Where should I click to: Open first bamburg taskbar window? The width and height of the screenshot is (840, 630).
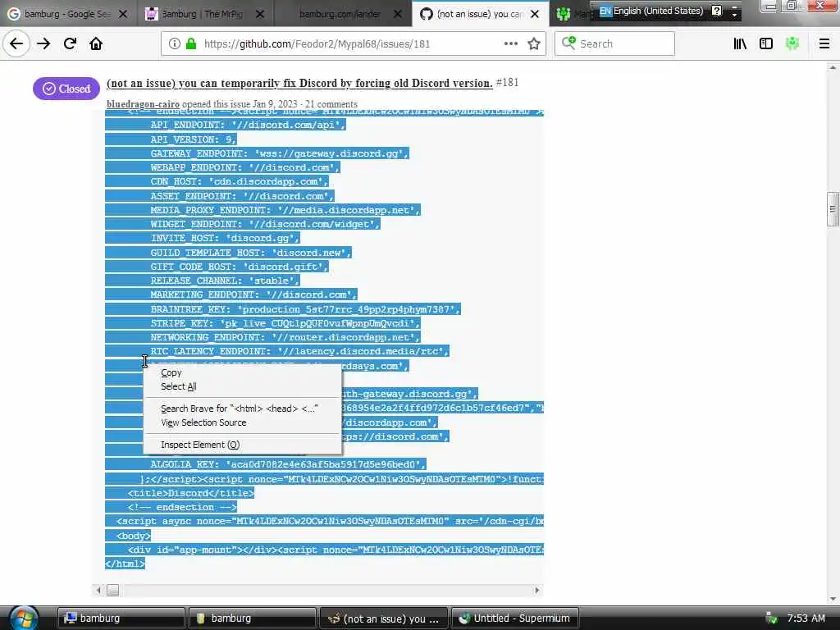121,619
